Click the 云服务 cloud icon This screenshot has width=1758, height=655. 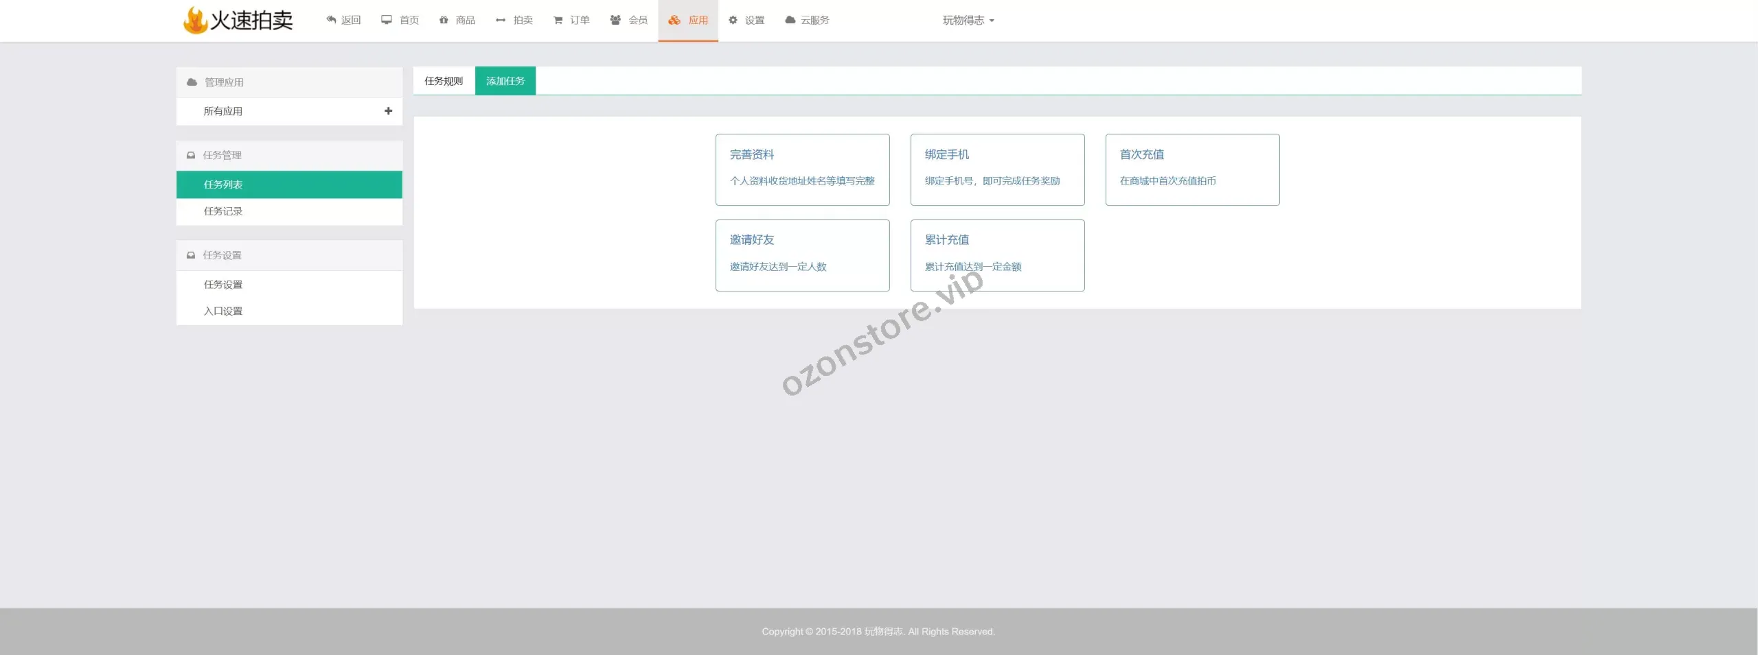pyautogui.click(x=790, y=20)
